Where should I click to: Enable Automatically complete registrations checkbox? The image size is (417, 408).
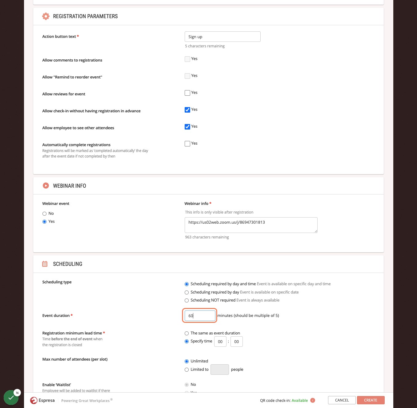187,144
